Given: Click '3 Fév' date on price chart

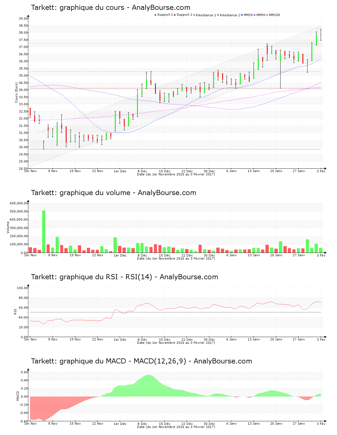Looking at the screenshot, I should coord(321,171).
